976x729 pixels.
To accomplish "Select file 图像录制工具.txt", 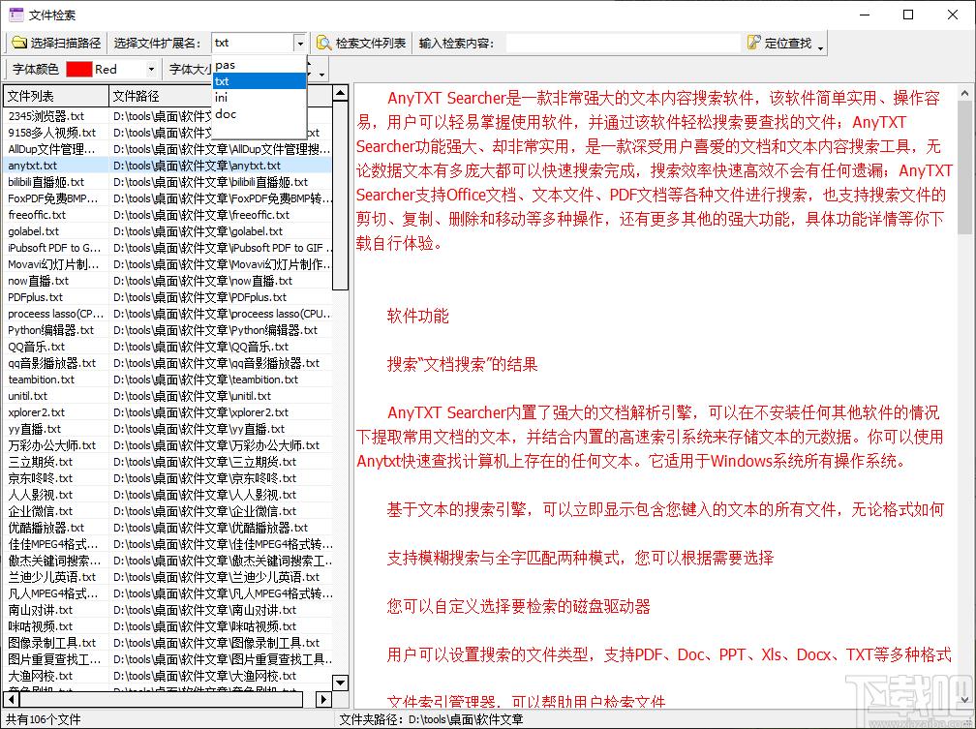I will click(51, 643).
